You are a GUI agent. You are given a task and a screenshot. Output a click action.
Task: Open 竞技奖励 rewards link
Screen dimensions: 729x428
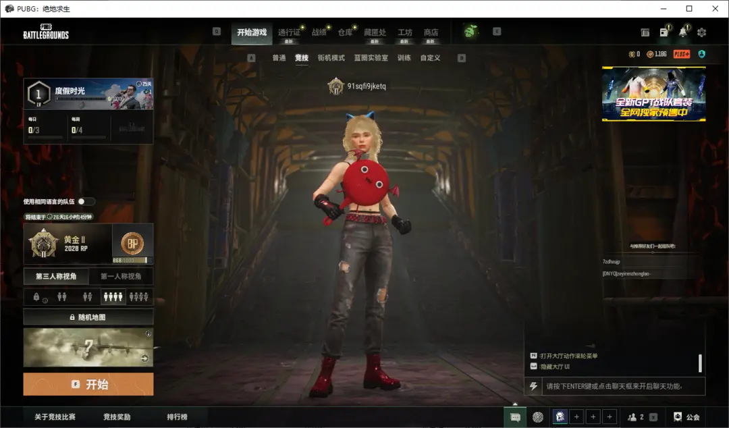[117, 417]
